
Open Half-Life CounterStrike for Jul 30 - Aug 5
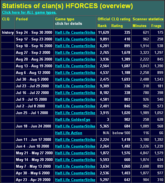pyautogui.click(x=75, y=79)
